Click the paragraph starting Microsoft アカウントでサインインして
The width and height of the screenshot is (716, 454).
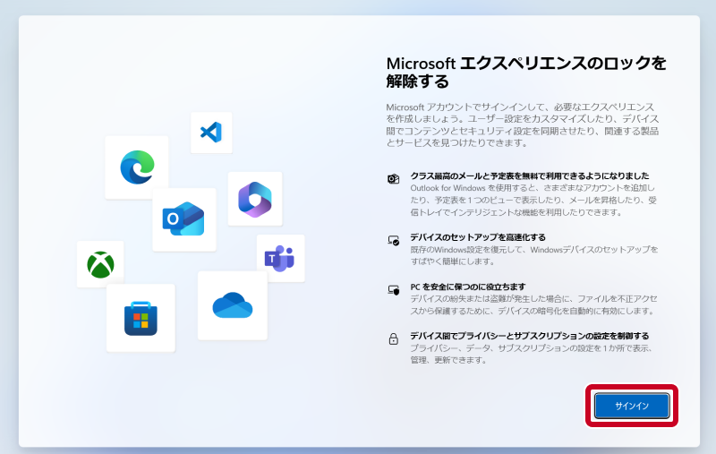[523, 124]
